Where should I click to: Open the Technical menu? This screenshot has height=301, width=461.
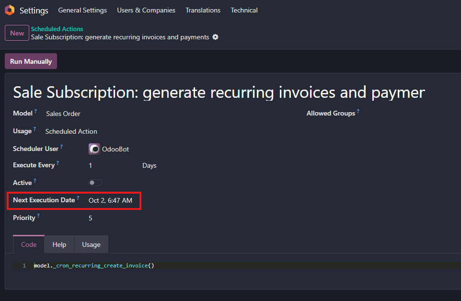[x=244, y=10]
